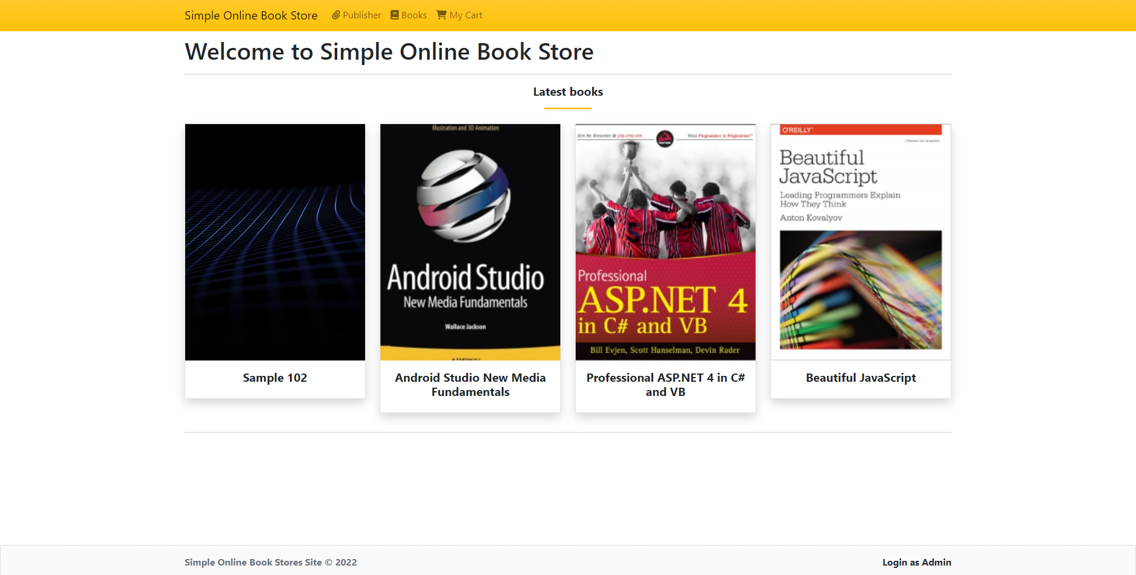Open the Professional ASP.NET 4 cover image
The height and width of the screenshot is (575, 1136).
point(666,242)
